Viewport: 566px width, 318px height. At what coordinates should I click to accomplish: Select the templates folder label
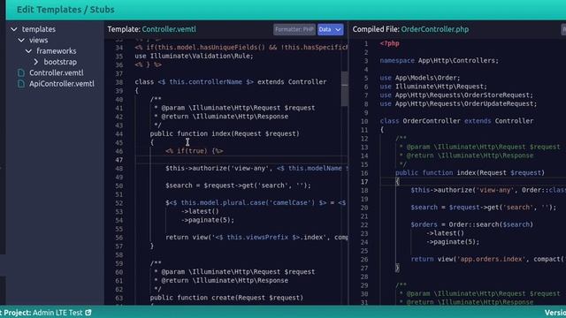(x=39, y=29)
